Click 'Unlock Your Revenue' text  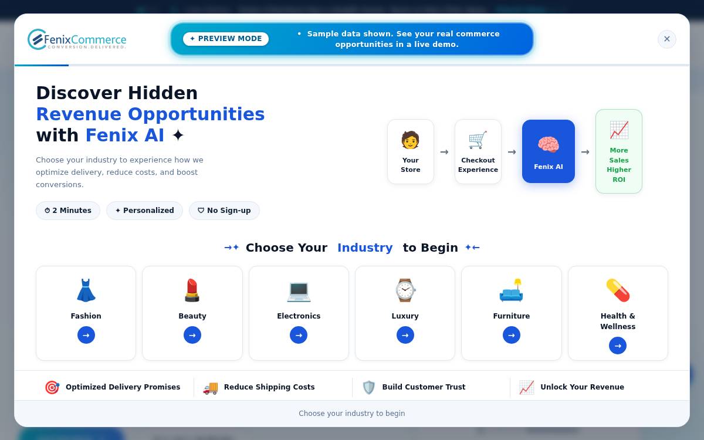click(x=582, y=387)
